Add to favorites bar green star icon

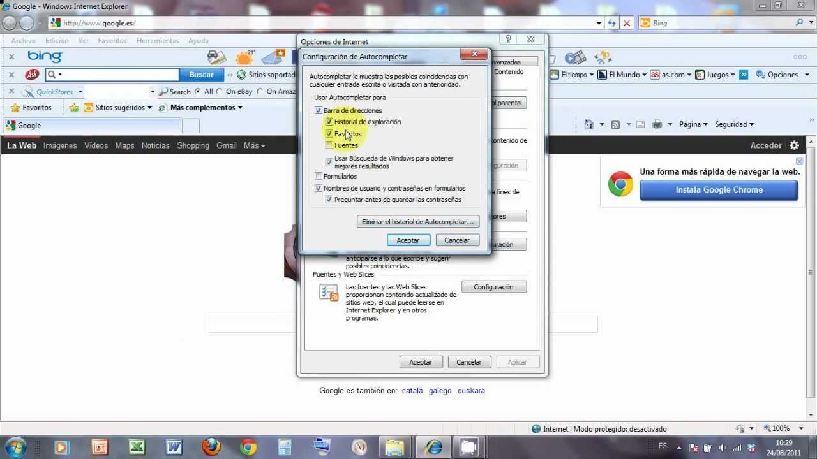pyautogui.click(x=74, y=108)
